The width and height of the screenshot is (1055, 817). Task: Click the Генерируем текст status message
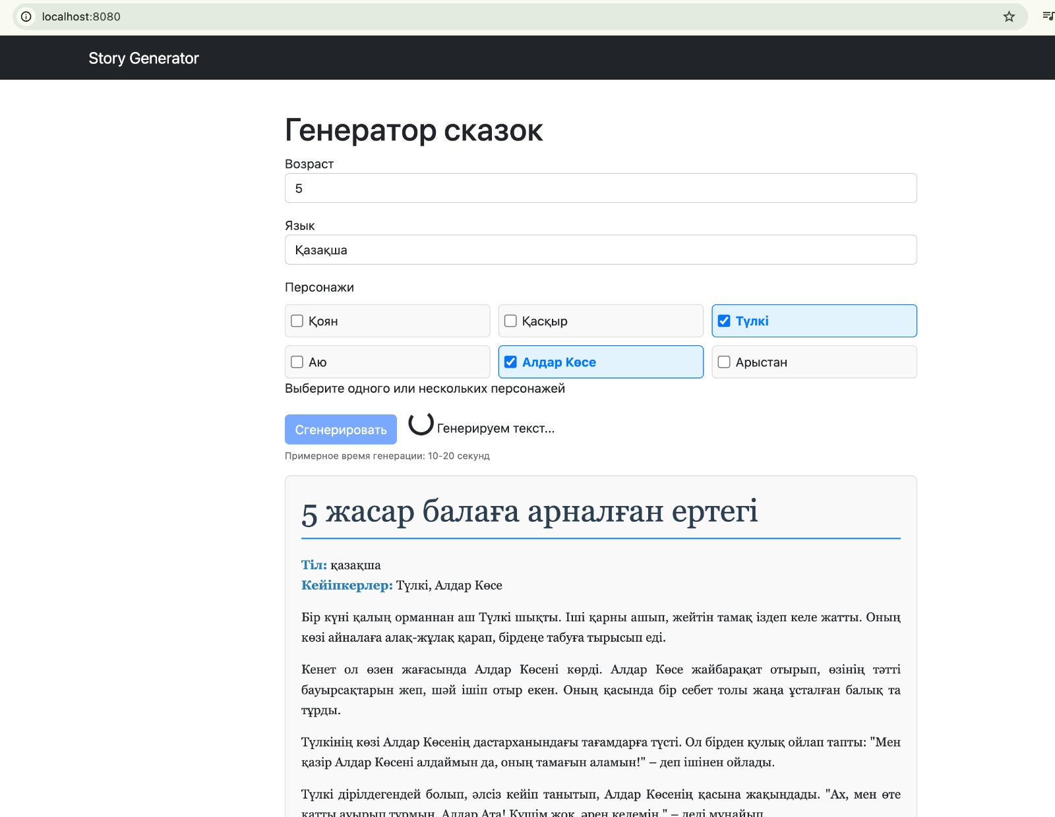(x=495, y=428)
